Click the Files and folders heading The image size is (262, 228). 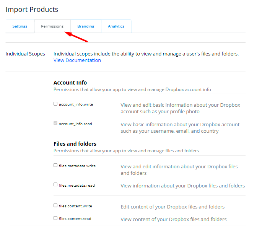(75, 144)
